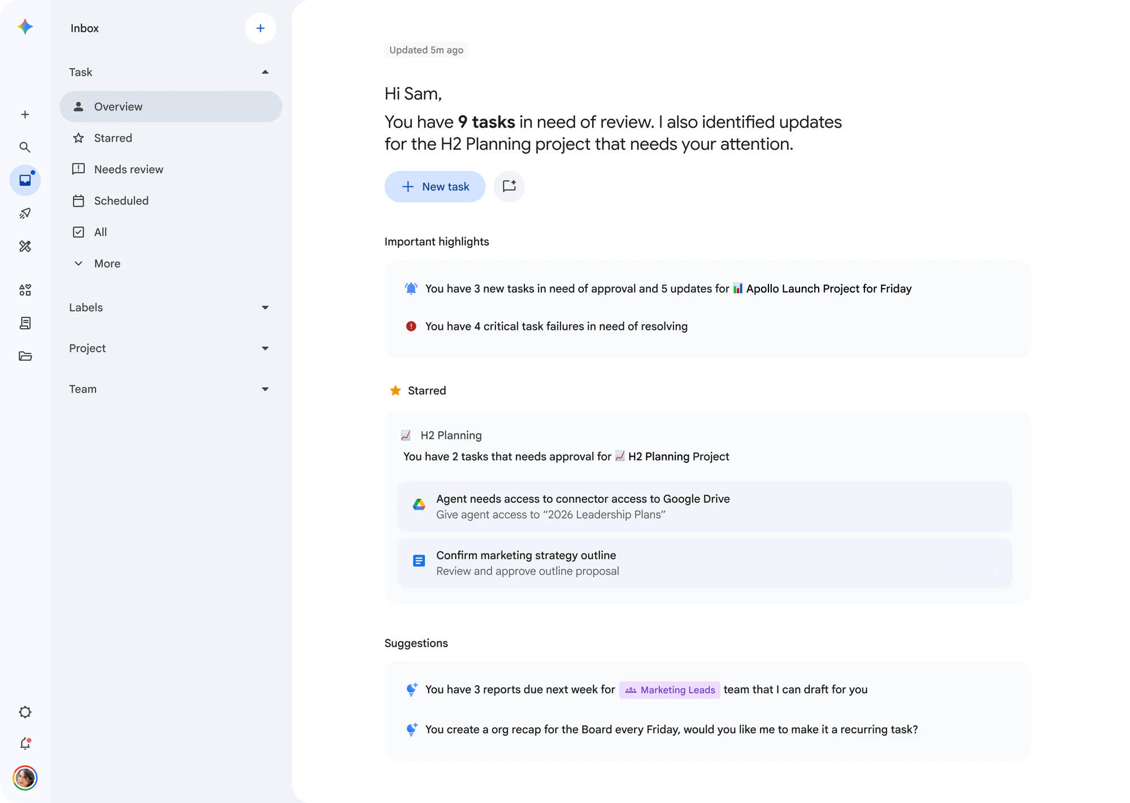Viewport: 1130px width, 803px height.
Task: Open the folder icon in the left rail
Action: 25,356
